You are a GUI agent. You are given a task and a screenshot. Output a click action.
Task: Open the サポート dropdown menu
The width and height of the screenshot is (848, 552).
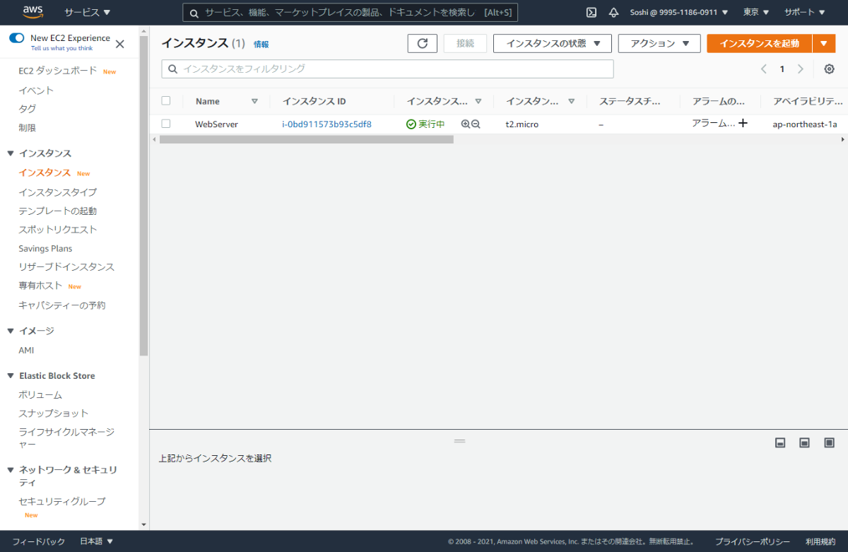point(804,12)
